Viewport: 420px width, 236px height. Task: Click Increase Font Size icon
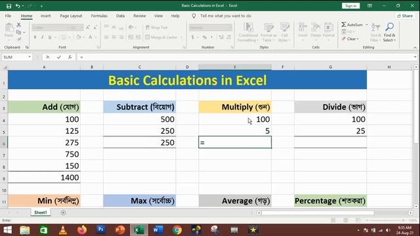point(88,28)
